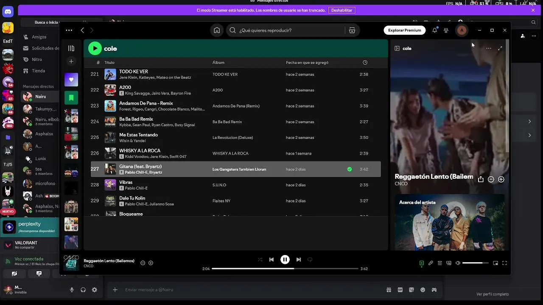Open Spotify user profile avatar
The image size is (543, 305).
click(462, 30)
